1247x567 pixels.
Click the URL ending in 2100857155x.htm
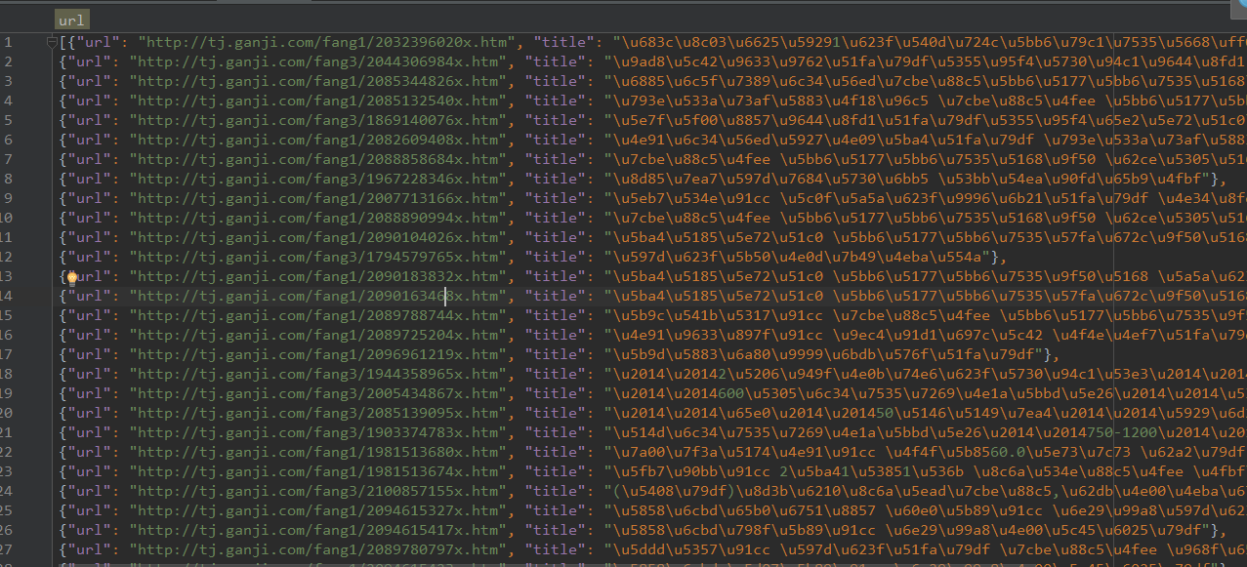click(x=318, y=491)
